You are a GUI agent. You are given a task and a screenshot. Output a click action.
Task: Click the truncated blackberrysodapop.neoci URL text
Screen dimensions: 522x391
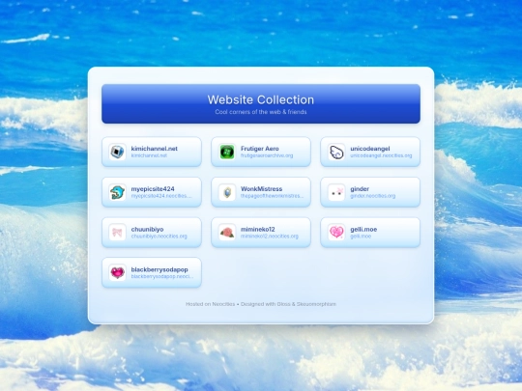tap(162, 276)
